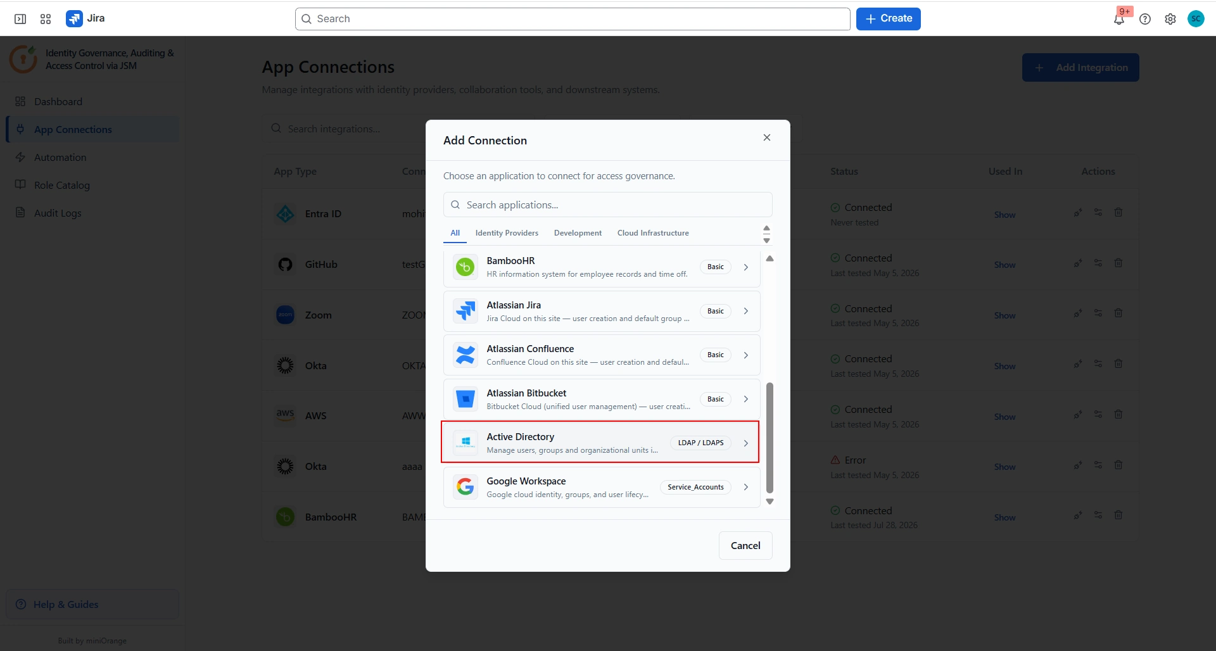This screenshot has height=651, width=1216.
Task: Open the SC user avatar menu
Action: click(1196, 19)
